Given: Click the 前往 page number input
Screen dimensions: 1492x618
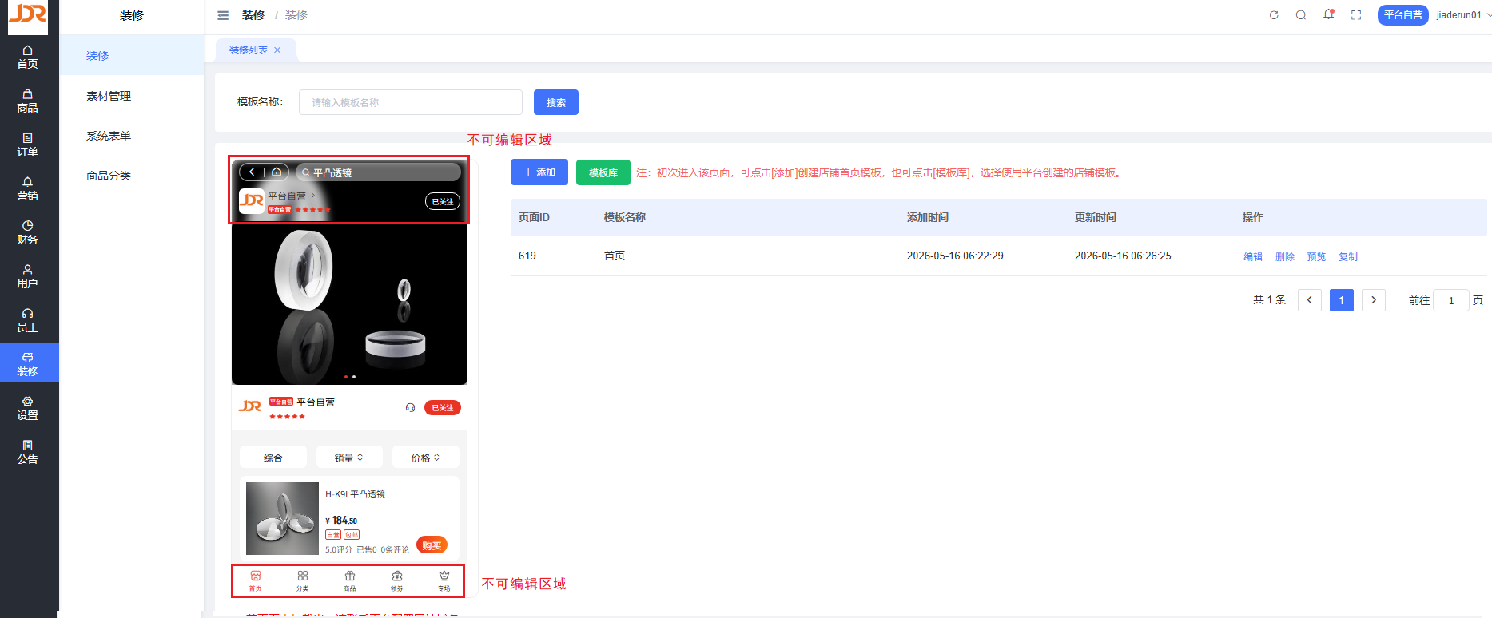Looking at the screenshot, I should click(x=1451, y=300).
